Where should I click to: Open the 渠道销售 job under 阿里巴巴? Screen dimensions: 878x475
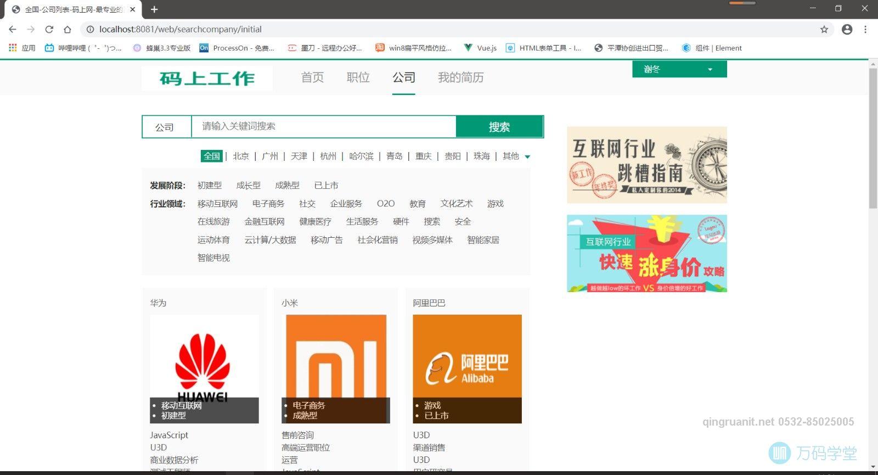click(x=429, y=448)
